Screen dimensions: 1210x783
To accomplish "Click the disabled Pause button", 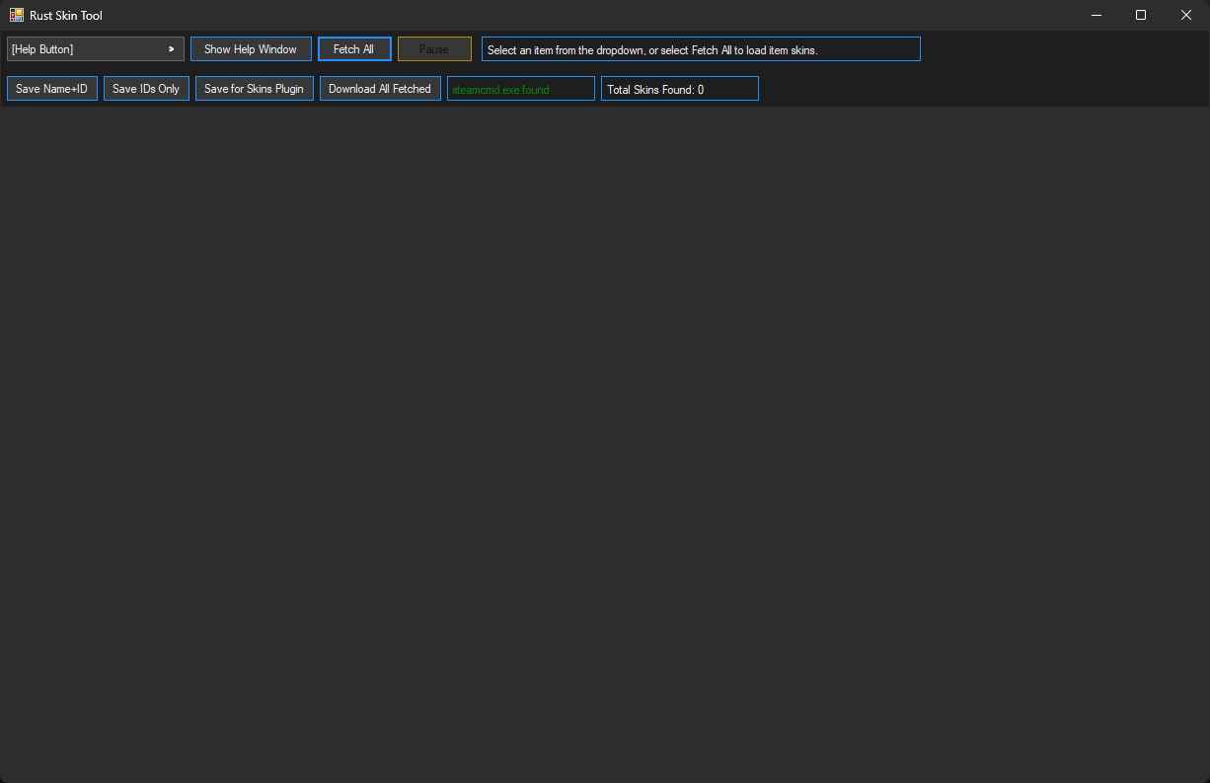I will (x=434, y=48).
